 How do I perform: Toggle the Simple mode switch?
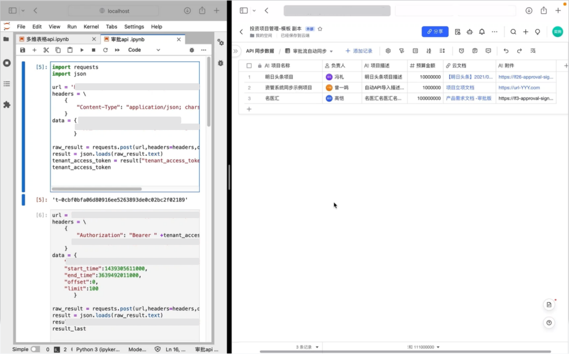coord(35,349)
